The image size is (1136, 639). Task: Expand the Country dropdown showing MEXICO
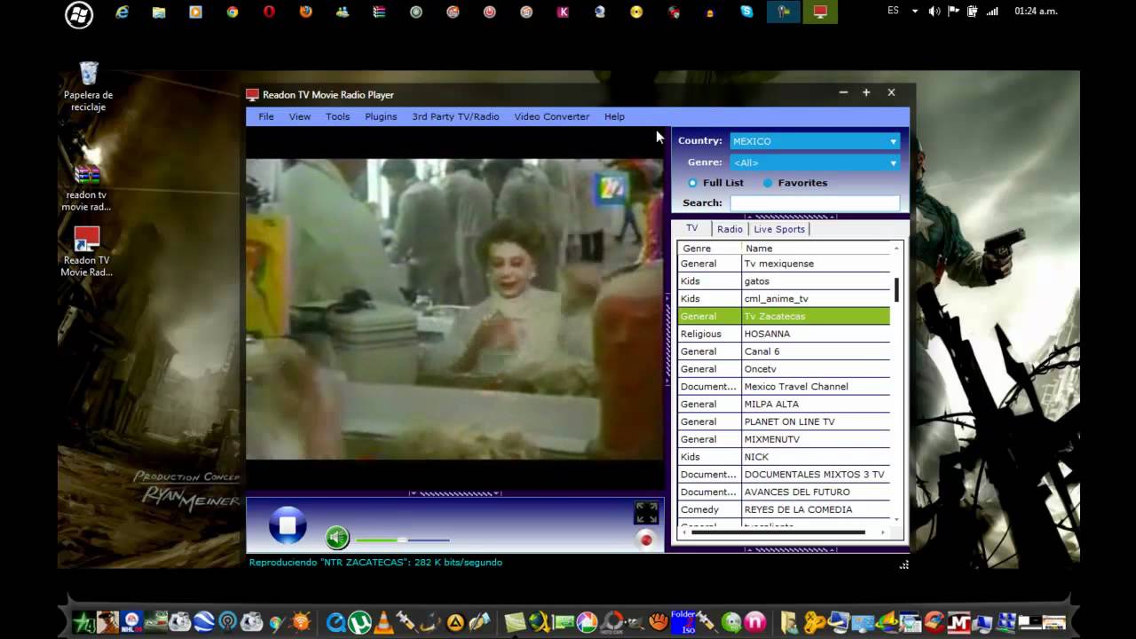[x=815, y=141]
